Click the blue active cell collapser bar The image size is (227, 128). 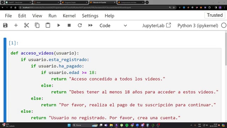(x=5, y=80)
